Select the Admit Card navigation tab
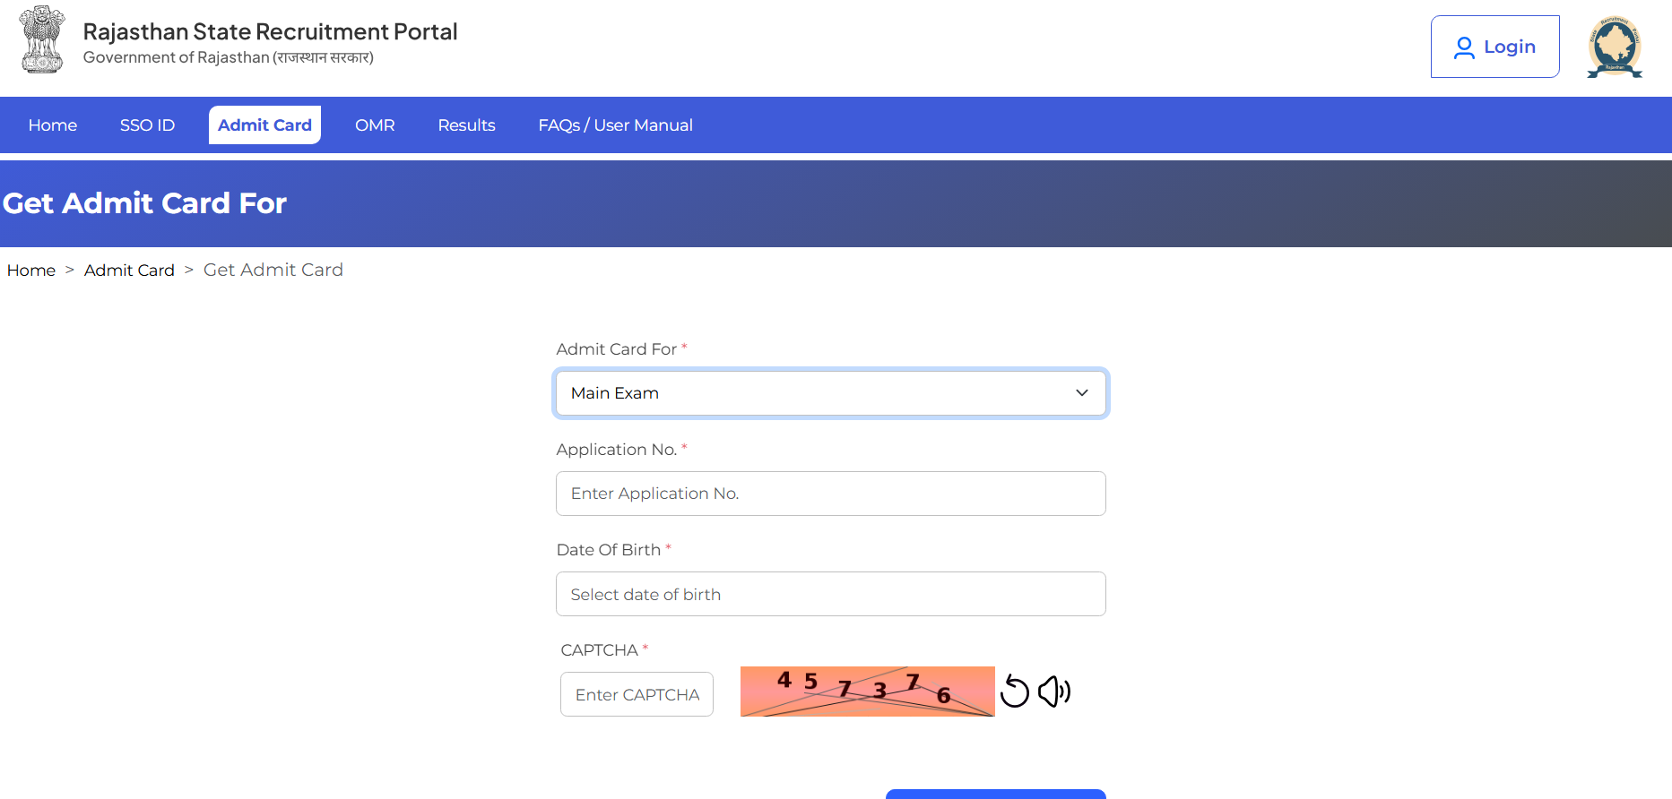The image size is (1672, 799). click(x=264, y=125)
